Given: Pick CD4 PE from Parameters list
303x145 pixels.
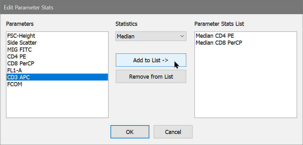Looking at the screenshot, I should (x=16, y=57).
